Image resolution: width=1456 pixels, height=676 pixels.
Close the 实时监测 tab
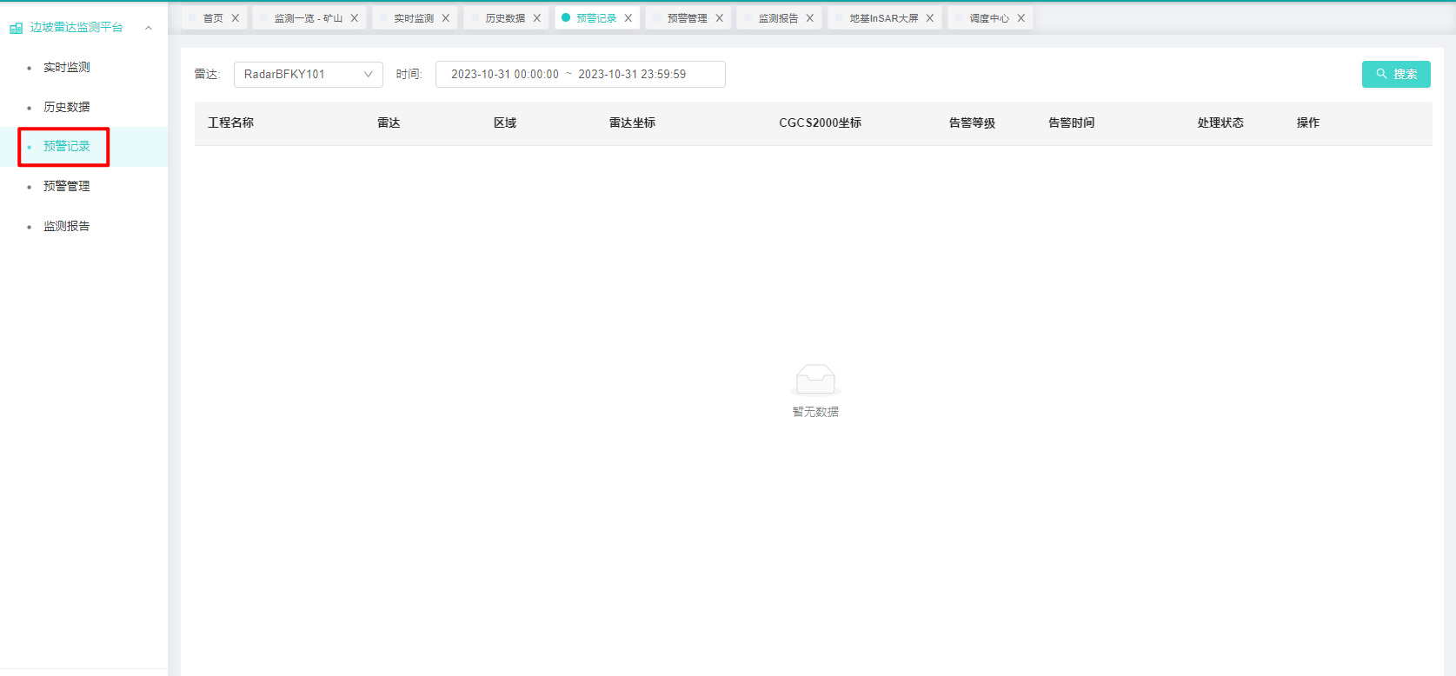(446, 18)
